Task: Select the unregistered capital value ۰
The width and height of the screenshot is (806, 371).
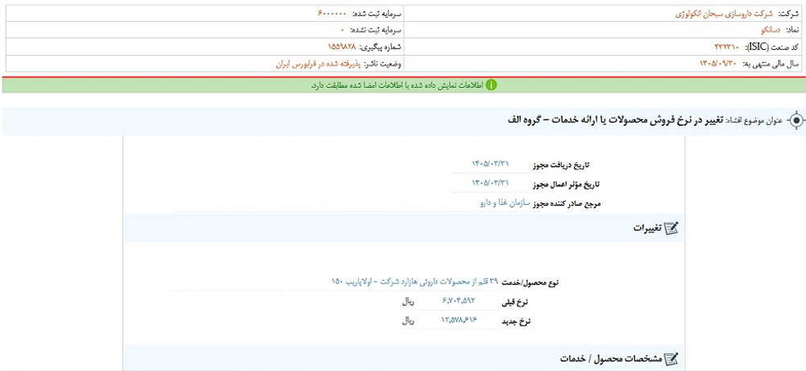Action: click(343, 29)
